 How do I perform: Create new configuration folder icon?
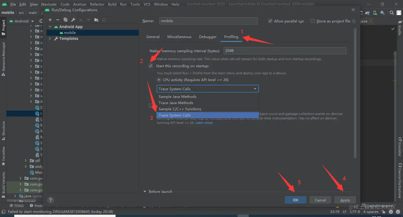96,20
